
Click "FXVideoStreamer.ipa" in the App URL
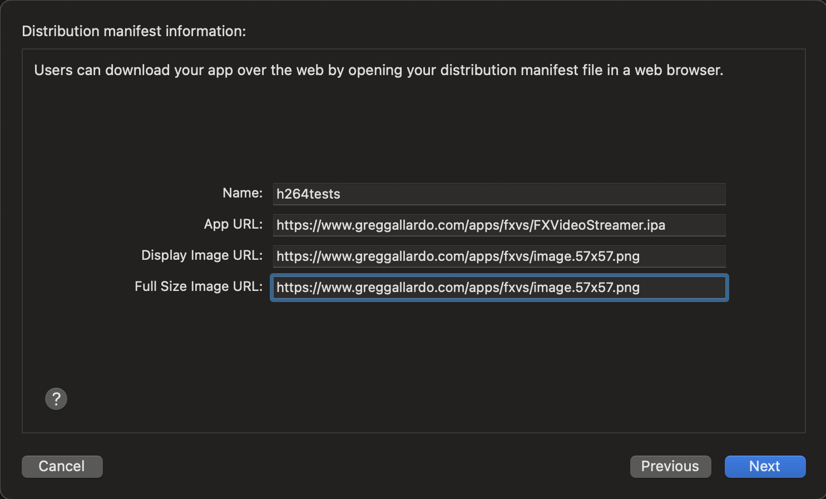pyautogui.click(x=599, y=225)
